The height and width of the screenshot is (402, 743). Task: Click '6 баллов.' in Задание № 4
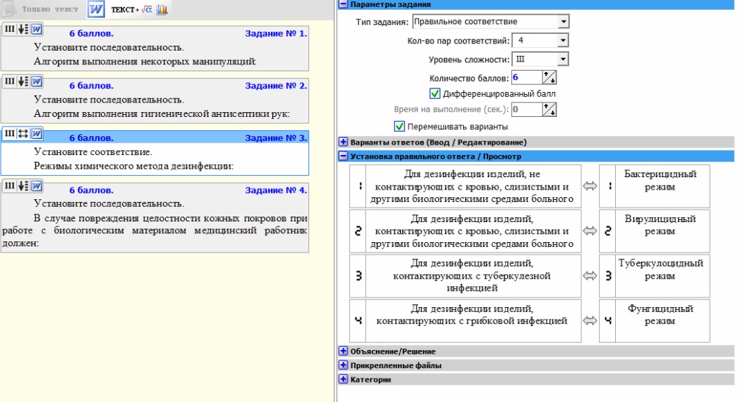click(x=91, y=190)
